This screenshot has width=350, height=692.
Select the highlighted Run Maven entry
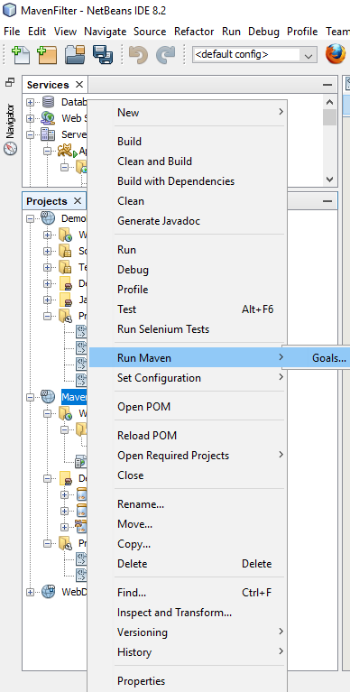188,358
